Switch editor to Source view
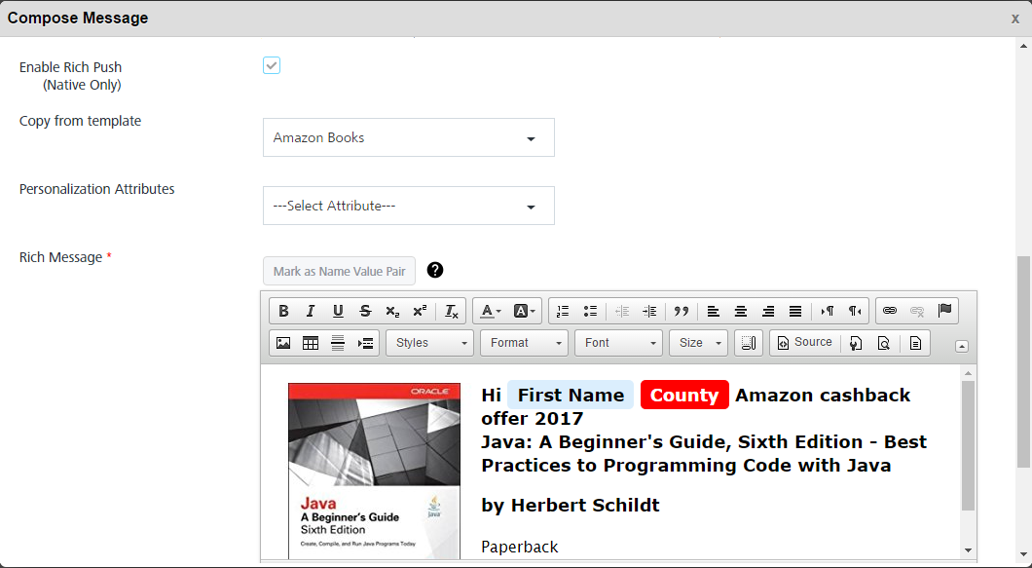This screenshot has width=1032, height=568. 805,343
